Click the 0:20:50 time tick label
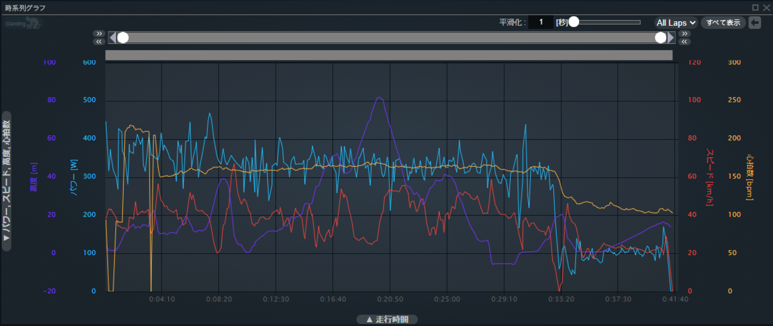This screenshot has height=326, width=773. click(390, 300)
